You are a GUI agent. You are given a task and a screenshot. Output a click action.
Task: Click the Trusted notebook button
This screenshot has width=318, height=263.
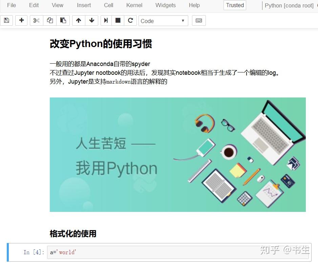[234, 5]
